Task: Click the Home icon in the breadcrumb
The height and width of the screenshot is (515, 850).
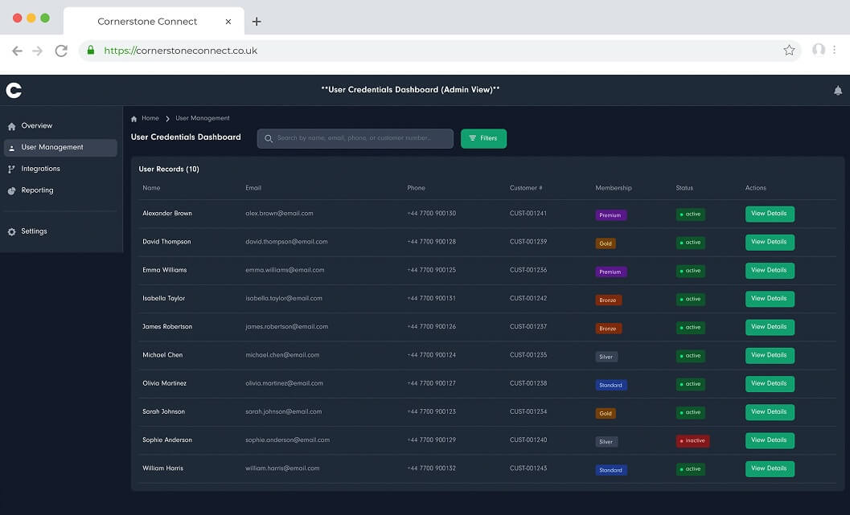Action: [134, 118]
